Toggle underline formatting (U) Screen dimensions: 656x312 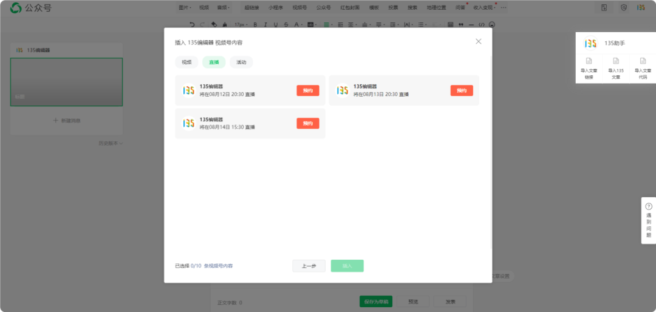[275, 24]
